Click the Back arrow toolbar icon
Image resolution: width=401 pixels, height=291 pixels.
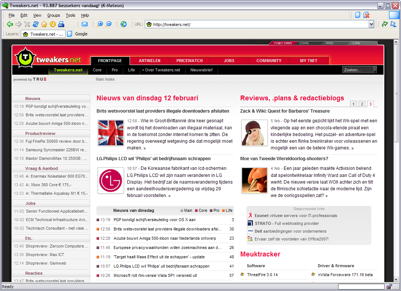click(x=10, y=24)
